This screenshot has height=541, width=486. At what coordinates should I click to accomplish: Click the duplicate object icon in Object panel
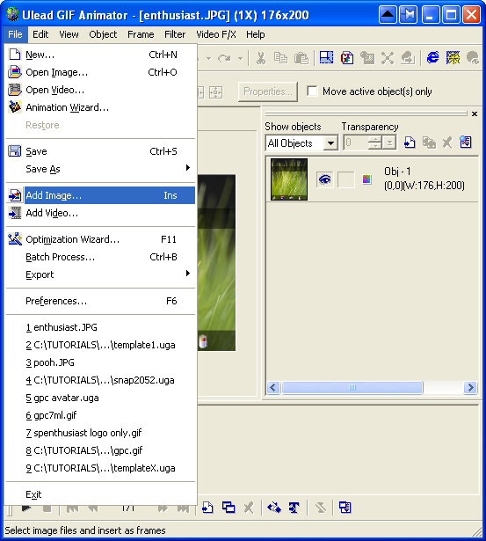(429, 143)
